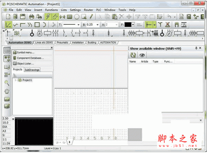Viewport: 207px width, 153px height.
Task: Click the refresh icon in Show available window
Action: [133, 55]
